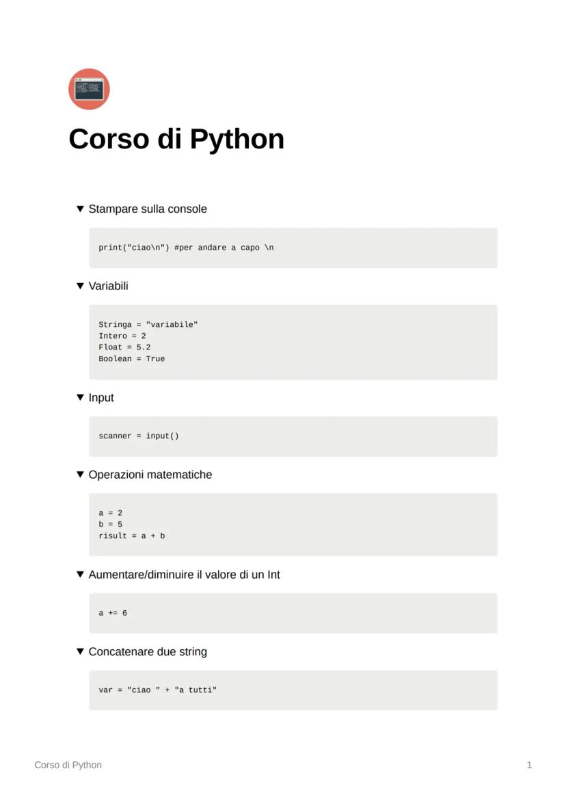Screen dimensions: 566x801
Task: Click the variables code block with Stringa
Action: click(x=293, y=342)
